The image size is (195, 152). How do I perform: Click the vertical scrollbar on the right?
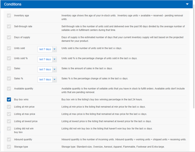click(194, 56)
